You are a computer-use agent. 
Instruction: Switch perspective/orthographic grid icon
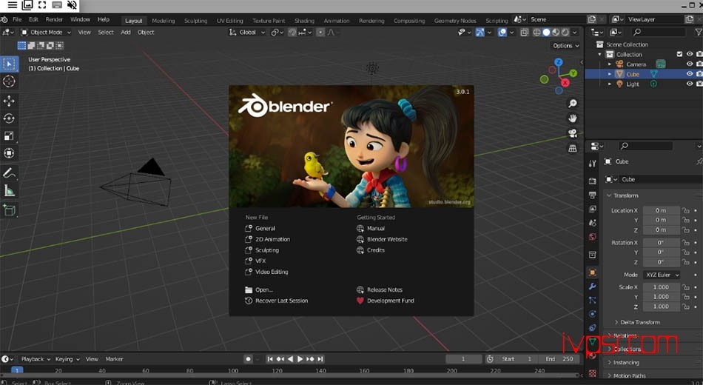573,148
